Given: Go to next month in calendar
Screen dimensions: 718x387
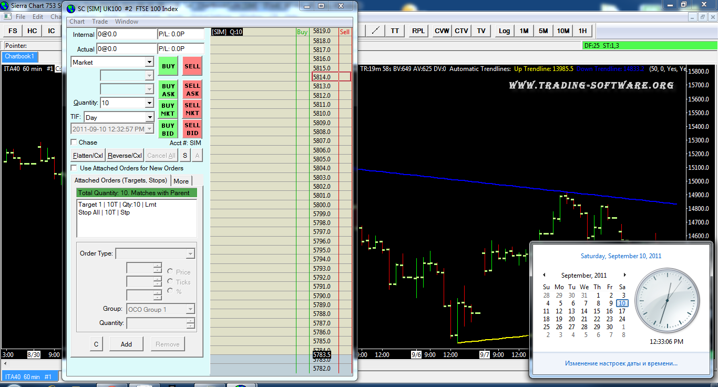Looking at the screenshot, I should [x=624, y=275].
